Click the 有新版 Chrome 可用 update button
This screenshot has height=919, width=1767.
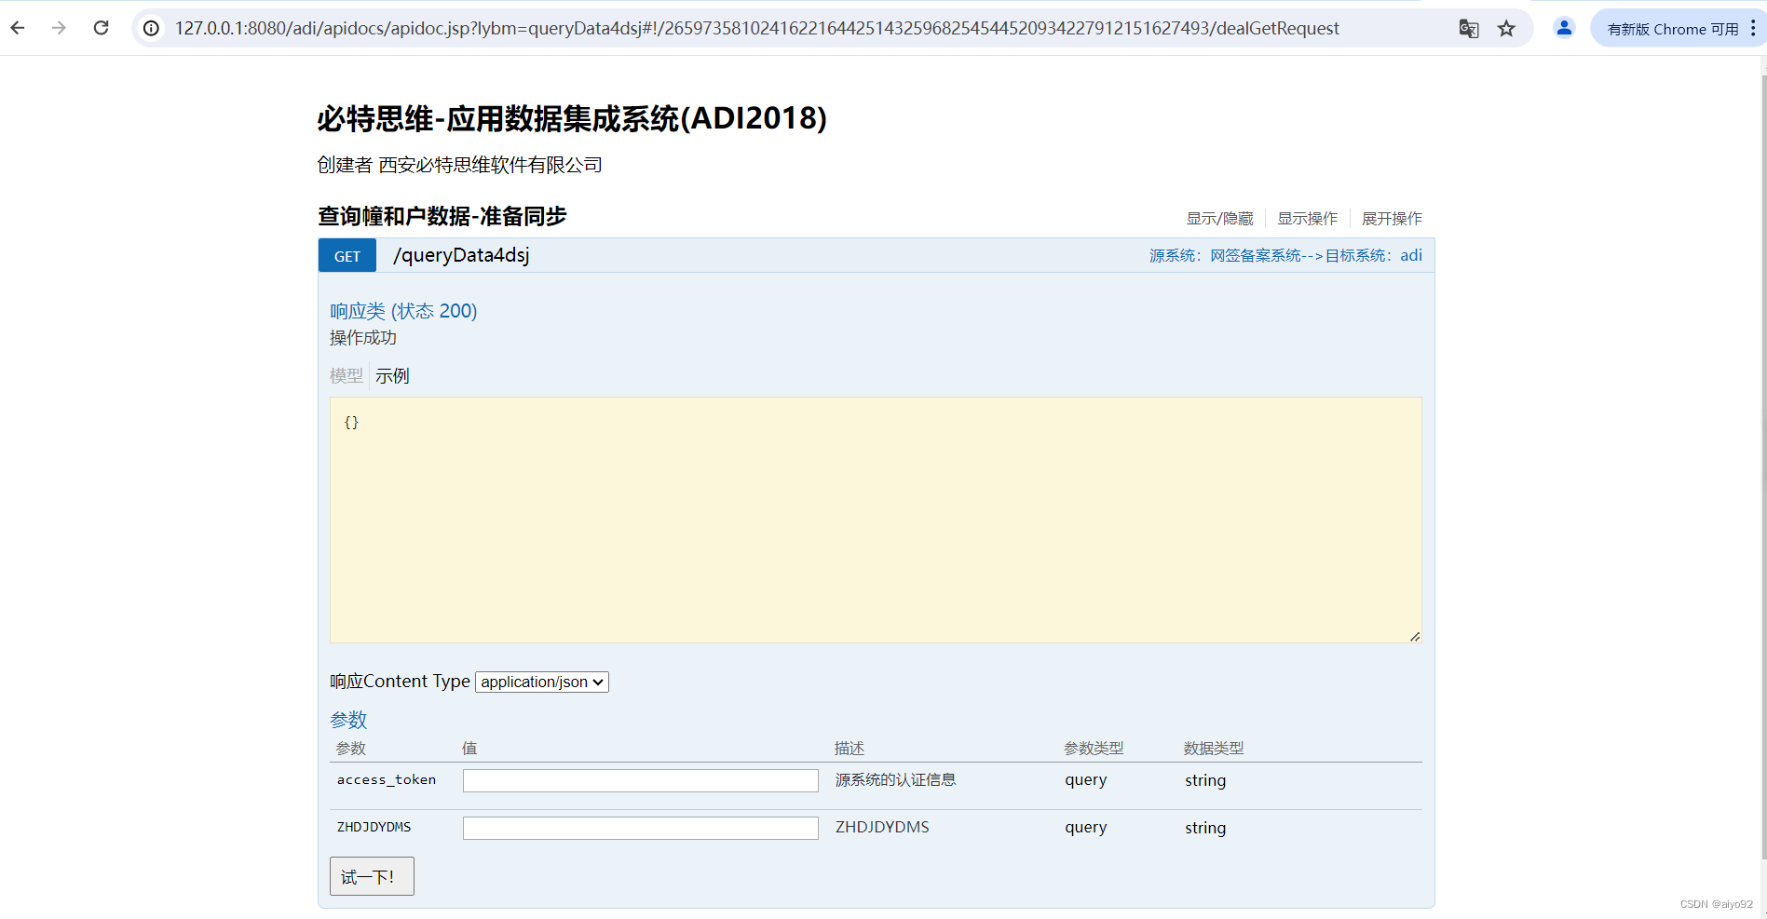click(1673, 29)
